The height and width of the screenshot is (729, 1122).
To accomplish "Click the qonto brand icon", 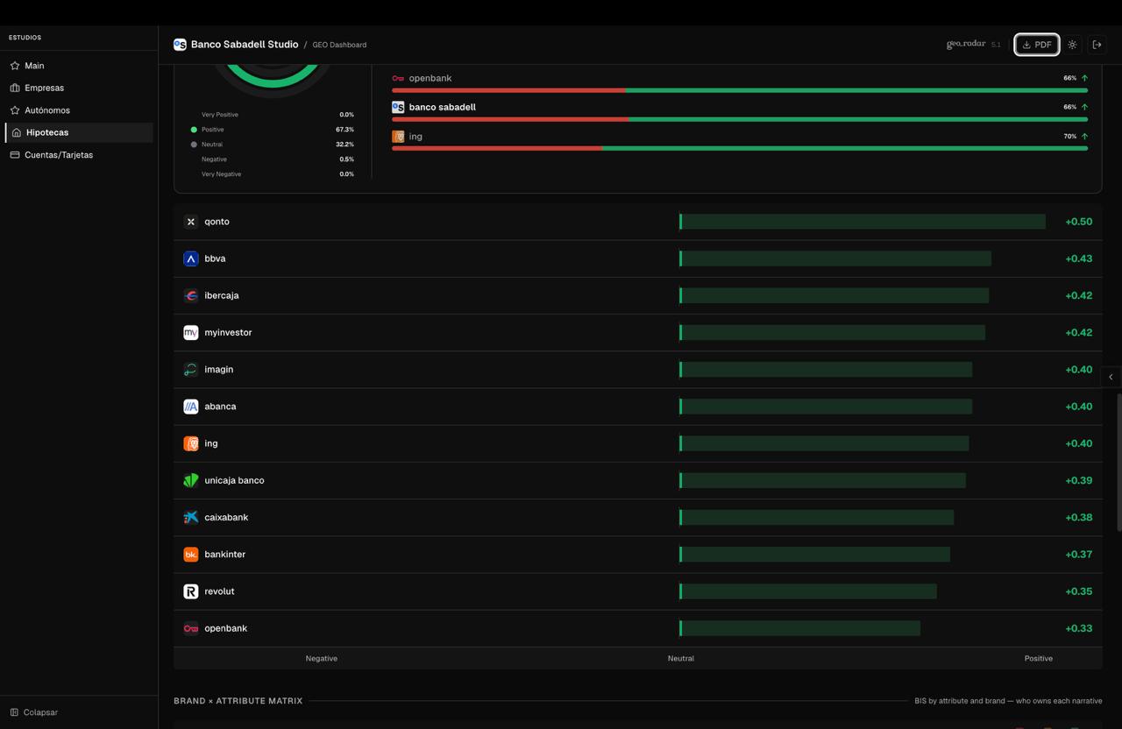I will click(190, 222).
